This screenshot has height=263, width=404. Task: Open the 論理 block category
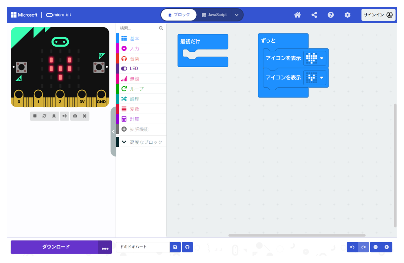(141, 99)
